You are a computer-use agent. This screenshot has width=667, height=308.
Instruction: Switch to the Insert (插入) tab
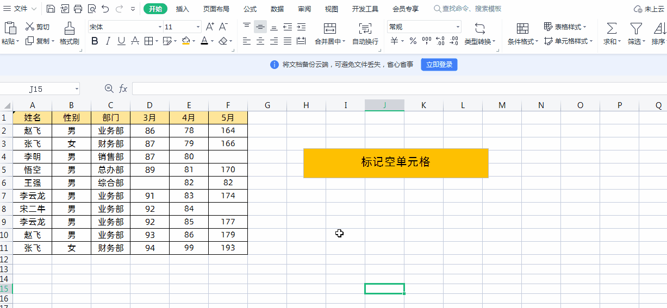point(183,9)
